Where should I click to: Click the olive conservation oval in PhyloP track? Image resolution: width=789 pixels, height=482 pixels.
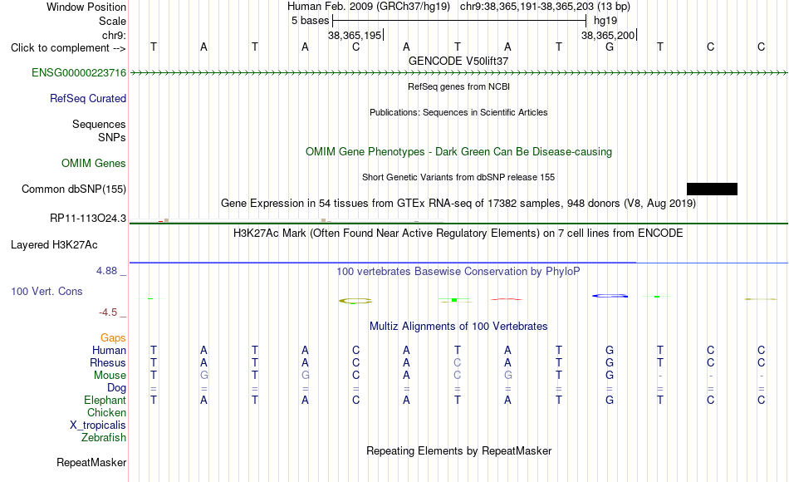point(355,301)
